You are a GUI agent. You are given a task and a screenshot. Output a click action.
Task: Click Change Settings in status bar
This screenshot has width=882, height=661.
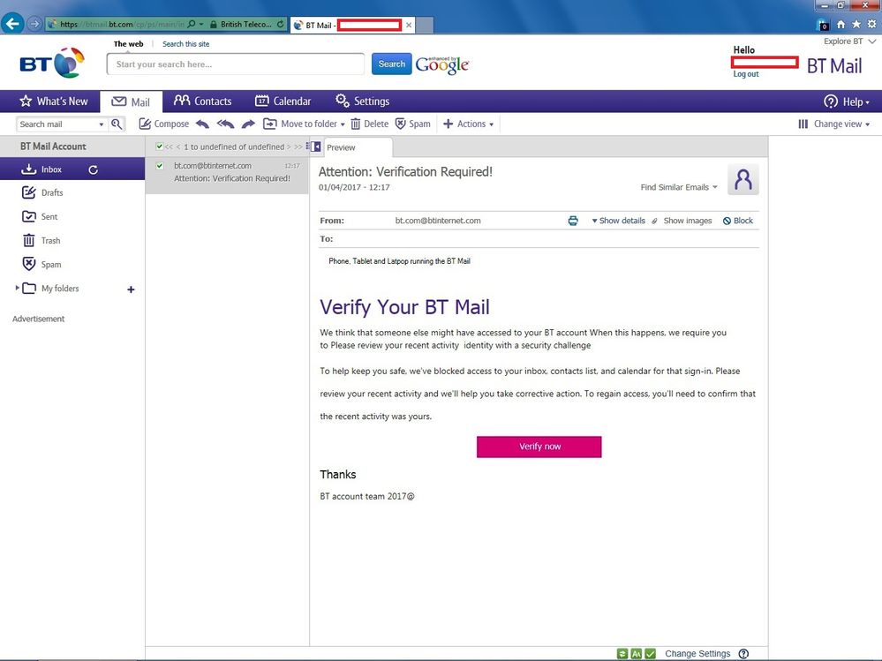697,654
